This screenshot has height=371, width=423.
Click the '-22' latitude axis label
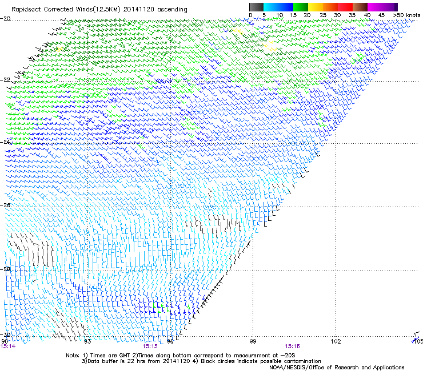(5, 80)
